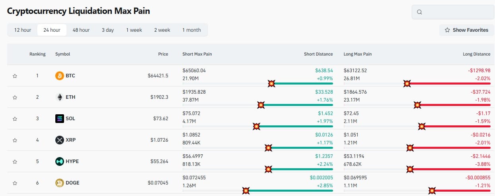
Task: Click the Solana SOL coin icon
Action: coord(59,119)
